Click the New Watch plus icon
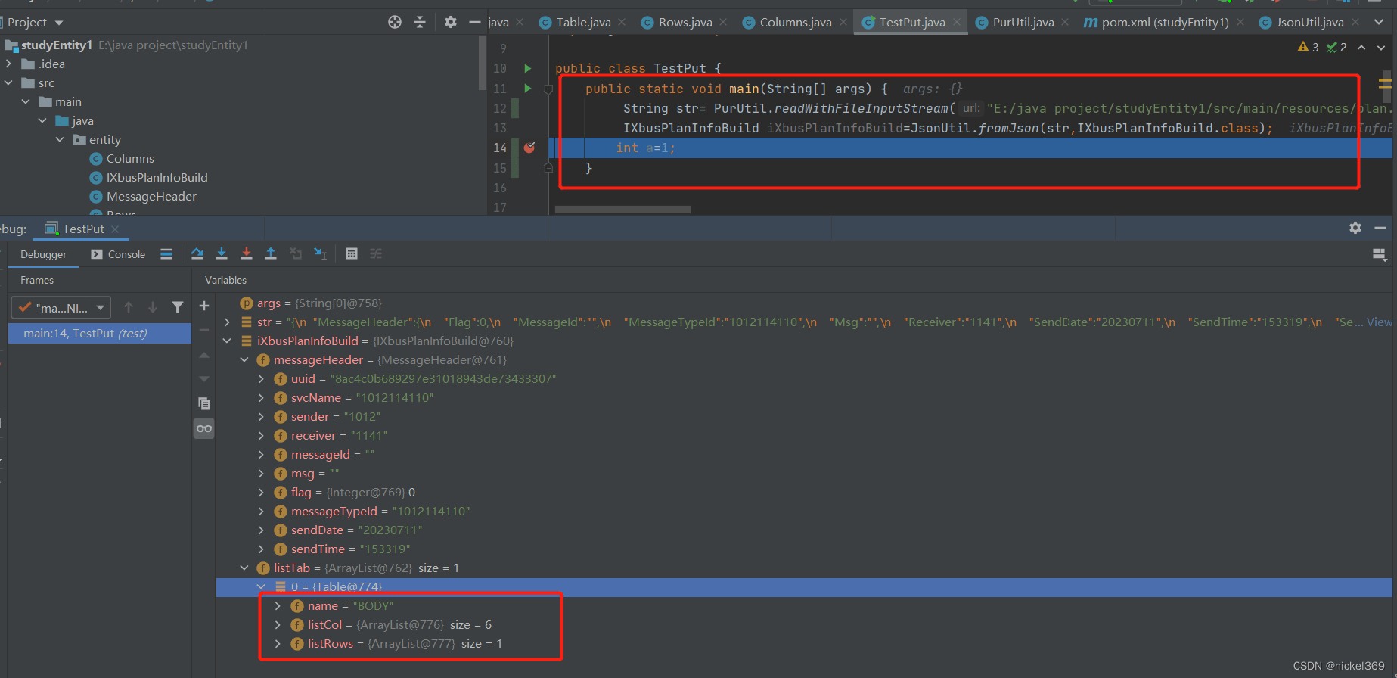 (204, 306)
